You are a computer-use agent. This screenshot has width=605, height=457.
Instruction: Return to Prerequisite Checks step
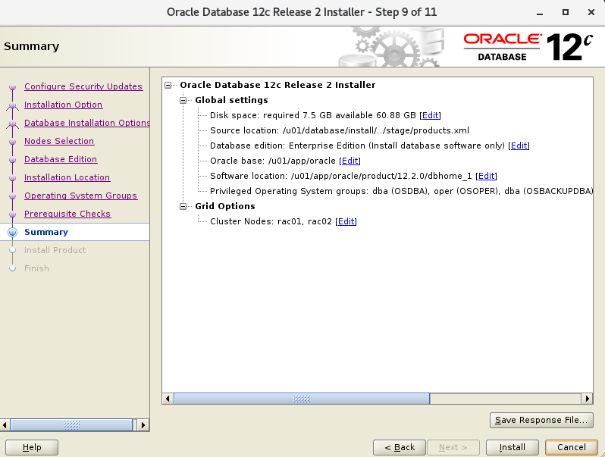[67, 214]
